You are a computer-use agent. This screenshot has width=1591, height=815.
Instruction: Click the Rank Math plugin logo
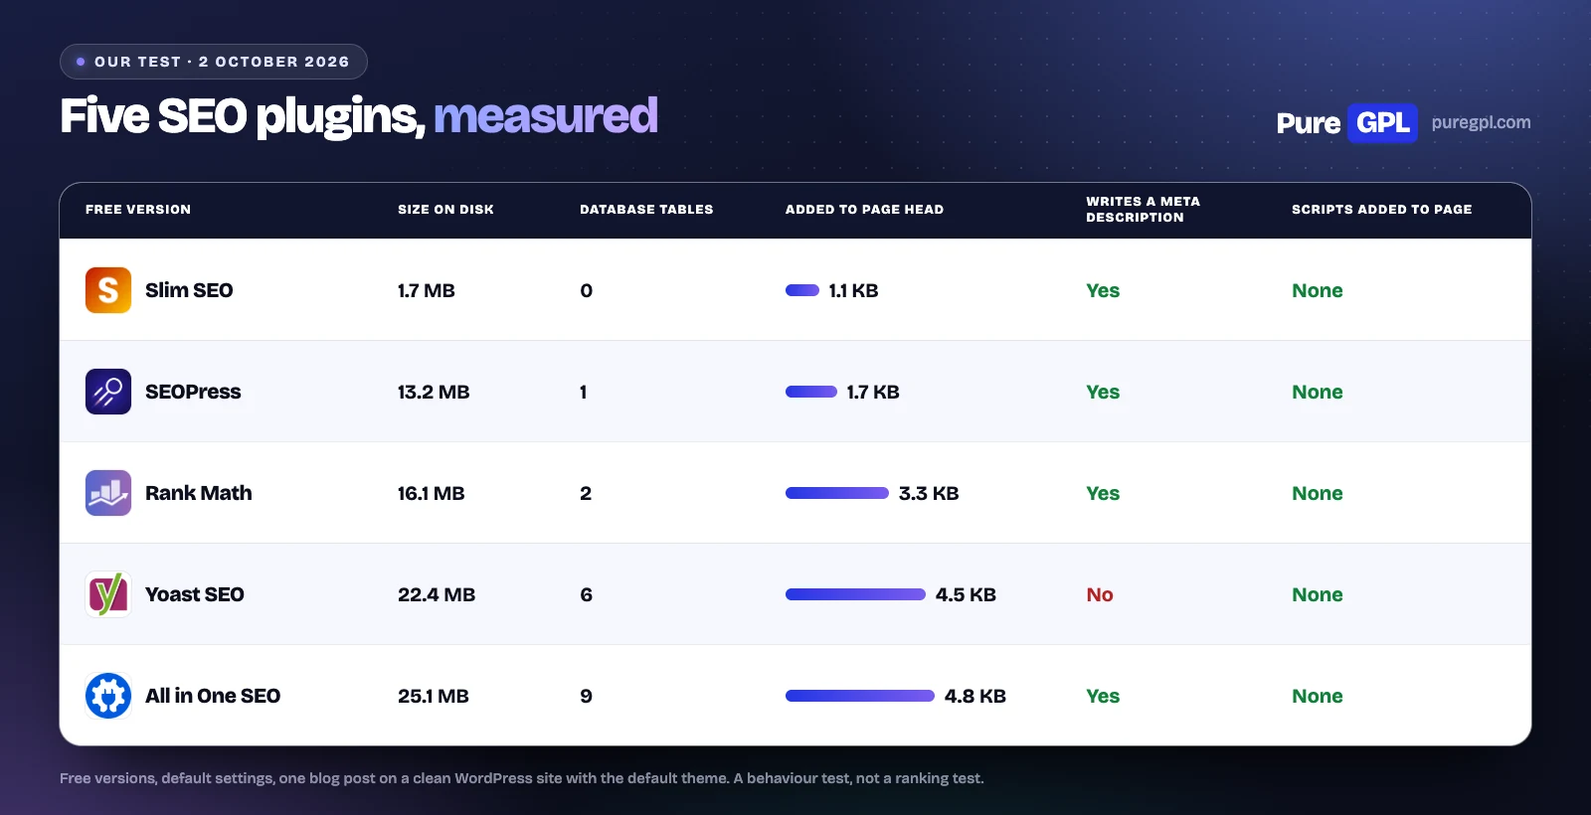click(x=108, y=493)
